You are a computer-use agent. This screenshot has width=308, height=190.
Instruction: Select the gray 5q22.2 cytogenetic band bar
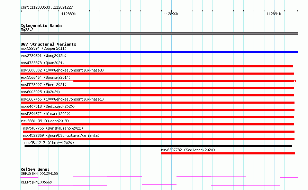[x=159, y=34]
